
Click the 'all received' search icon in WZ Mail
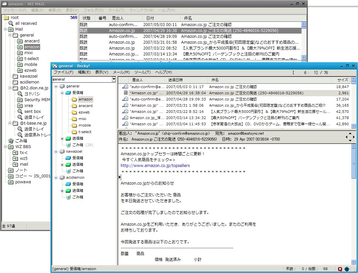pyautogui.click(x=11, y=23)
